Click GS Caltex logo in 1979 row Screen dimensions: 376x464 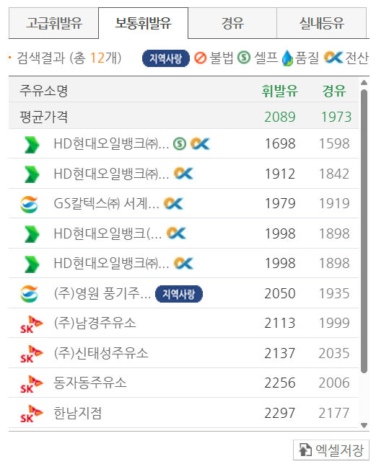click(x=29, y=205)
